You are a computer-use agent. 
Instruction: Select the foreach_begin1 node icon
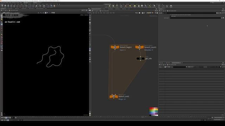tap(115, 47)
